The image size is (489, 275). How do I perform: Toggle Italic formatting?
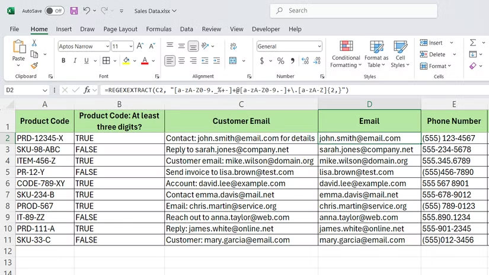[x=75, y=61]
